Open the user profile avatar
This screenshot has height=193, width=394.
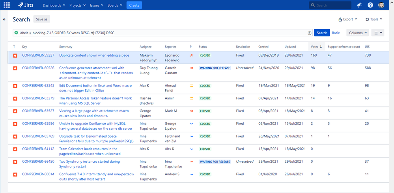click(x=381, y=5)
